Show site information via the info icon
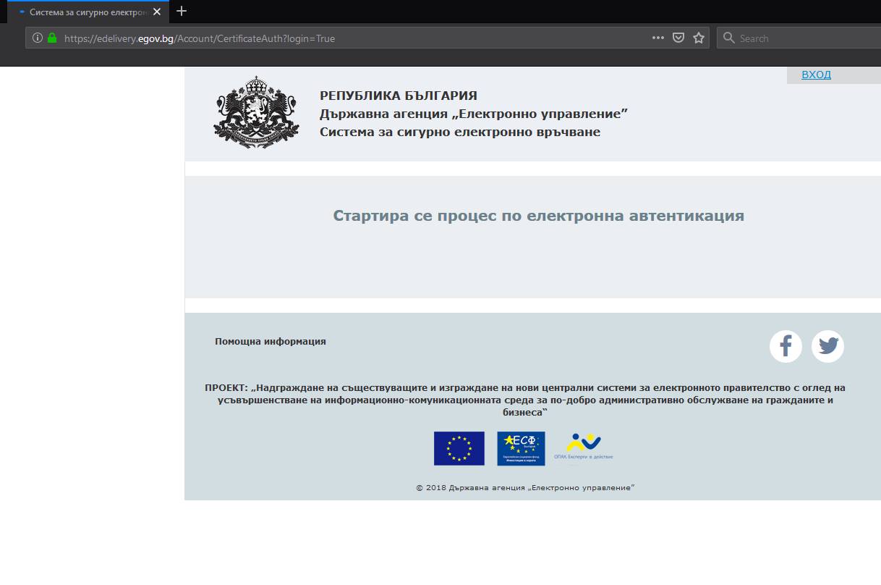Screen dimensions: 881x585 (x=38, y=38)
